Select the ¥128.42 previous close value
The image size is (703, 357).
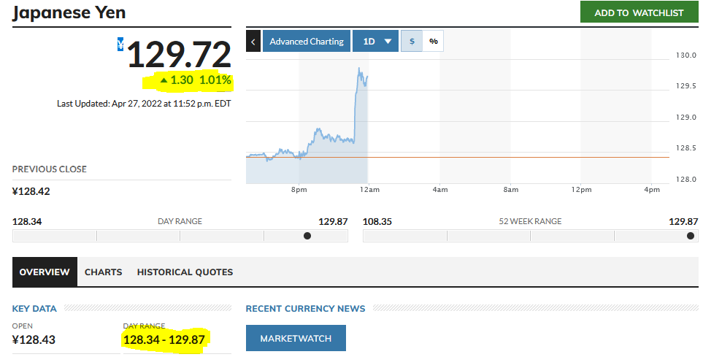click(x=31, y=191)
